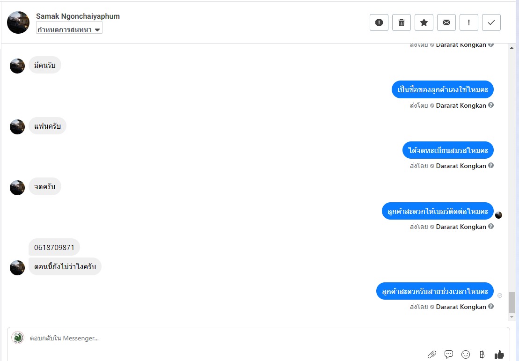Click help icon beside last Dararat Kongkan label
The width and height of the screenshot is (519, 361).
click(491, 307)
